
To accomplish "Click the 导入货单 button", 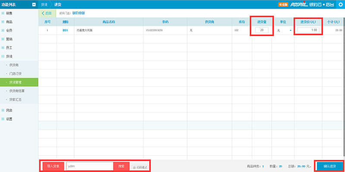I will coord(53,166).
